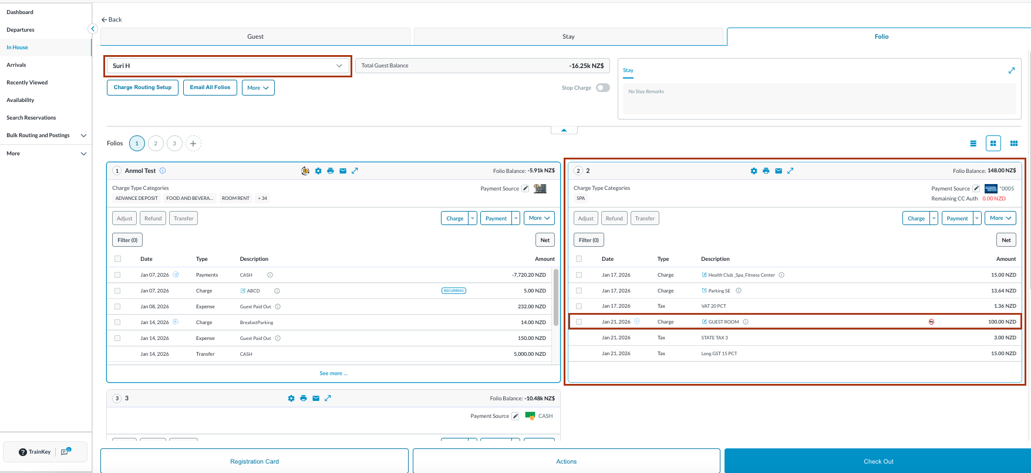Switch to list layout view icon
The width and height of the screenshot is (1031, 473).
tap(973, 144)
